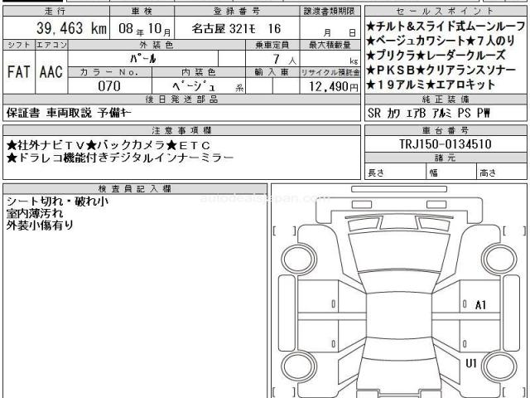Screen dimensions: 530x398
Task: Click the mileage value 39,463 km
Action: coord(70,28)
